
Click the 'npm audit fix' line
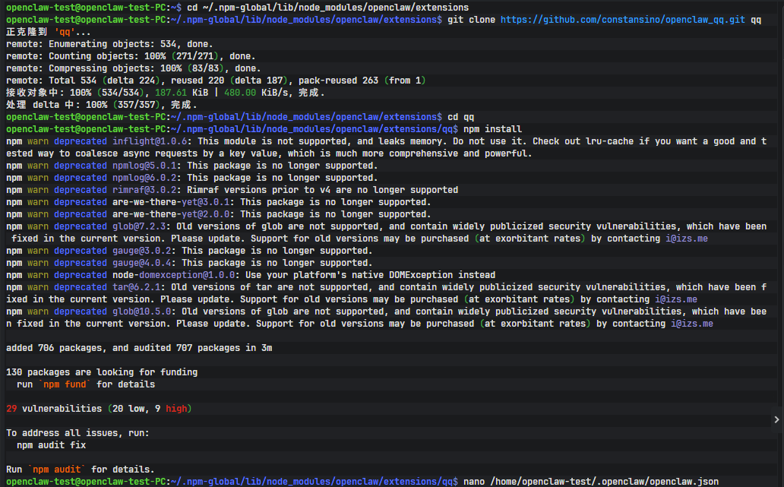tap(52, 445)
